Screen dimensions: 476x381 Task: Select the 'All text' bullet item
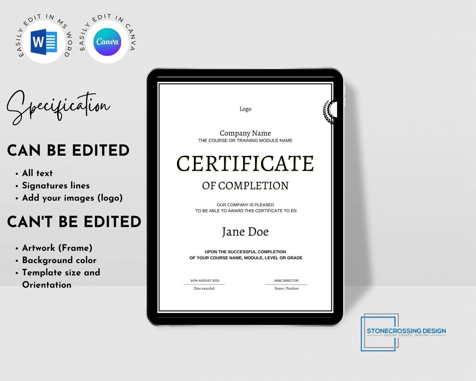click(x=37, y=173)
